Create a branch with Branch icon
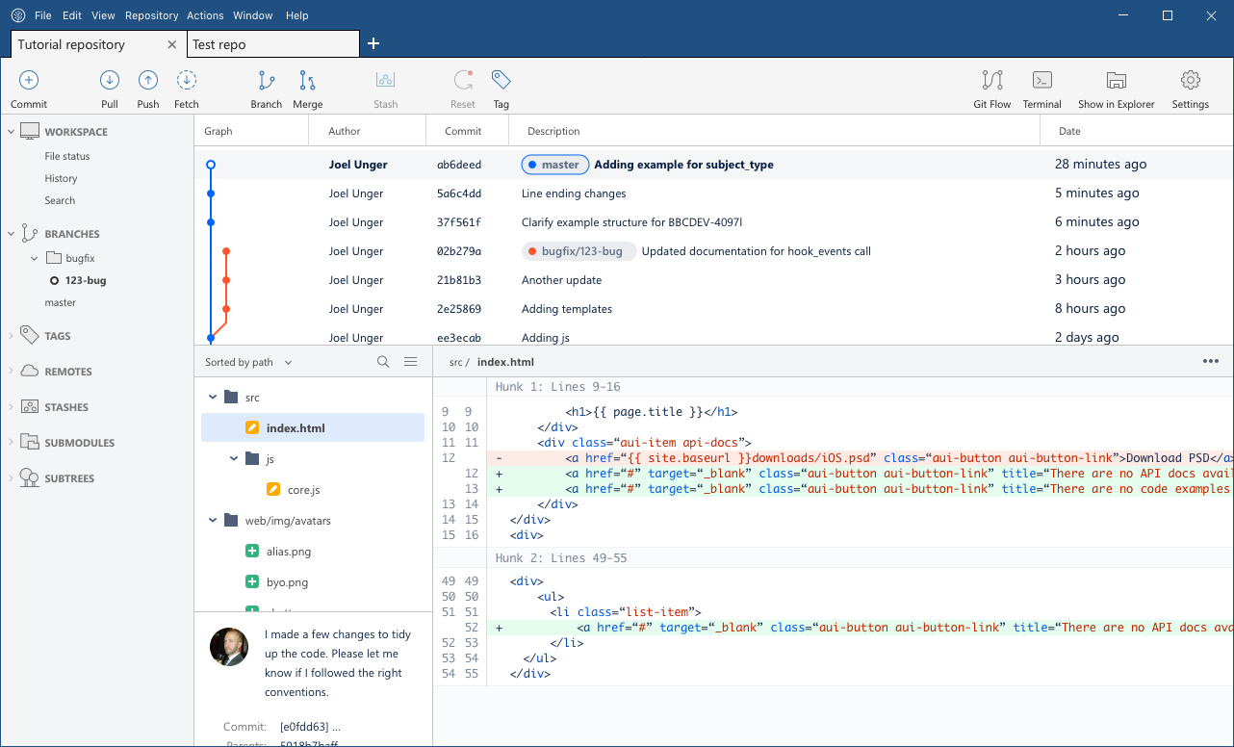The height and width of the screenshot is (747, 1234). coord(267,82)
